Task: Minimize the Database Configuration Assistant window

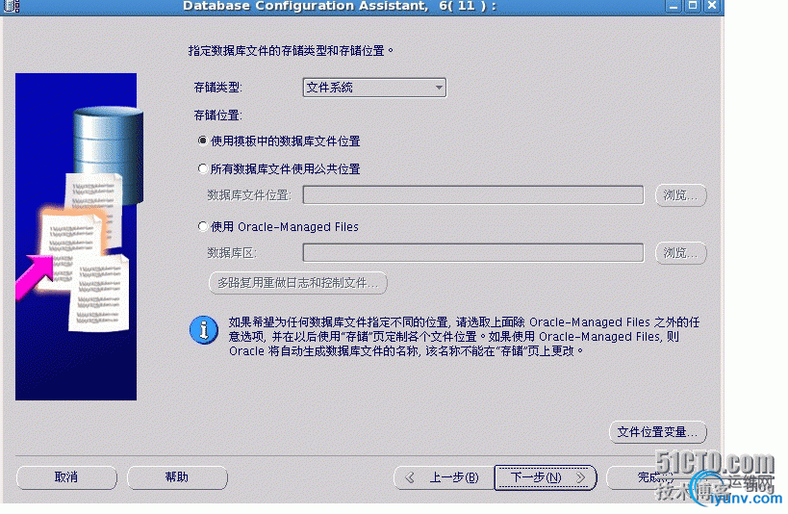Action: point(674,6)
